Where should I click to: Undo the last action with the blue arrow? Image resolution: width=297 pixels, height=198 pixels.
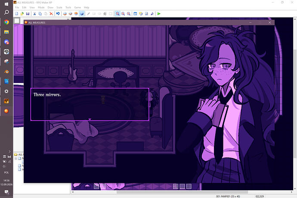(x=58, y=14)
